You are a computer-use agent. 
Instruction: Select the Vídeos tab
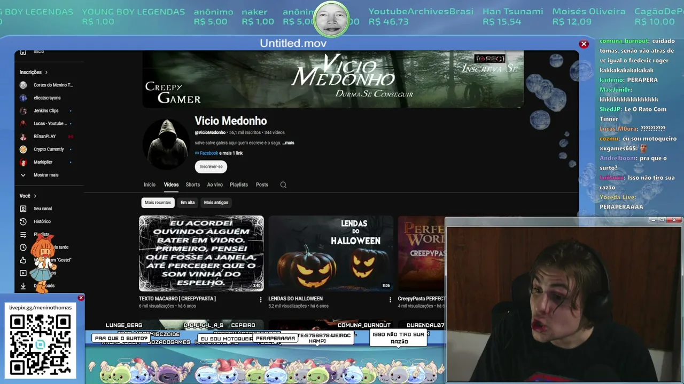[171, 185]
